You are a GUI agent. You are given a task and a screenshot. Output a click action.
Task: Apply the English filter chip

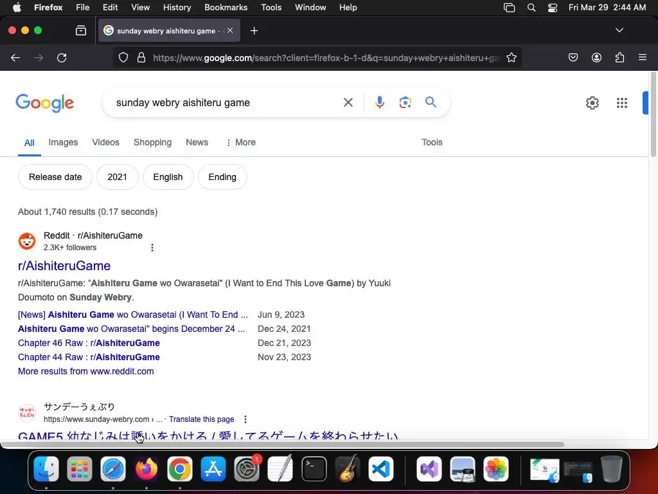click(168, 177)
